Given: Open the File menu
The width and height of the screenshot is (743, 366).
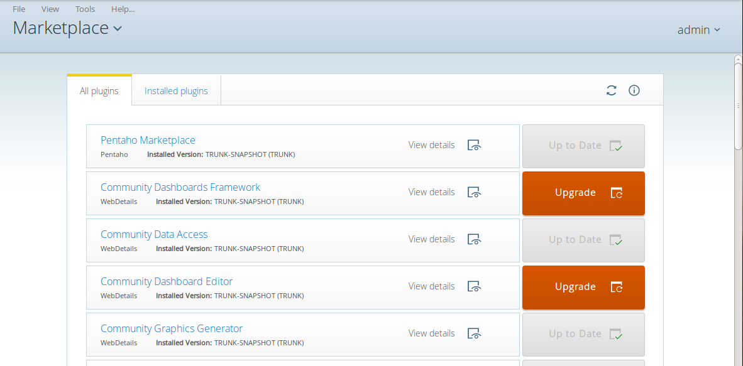Looking at the screenshot, I should click(19, 9).
